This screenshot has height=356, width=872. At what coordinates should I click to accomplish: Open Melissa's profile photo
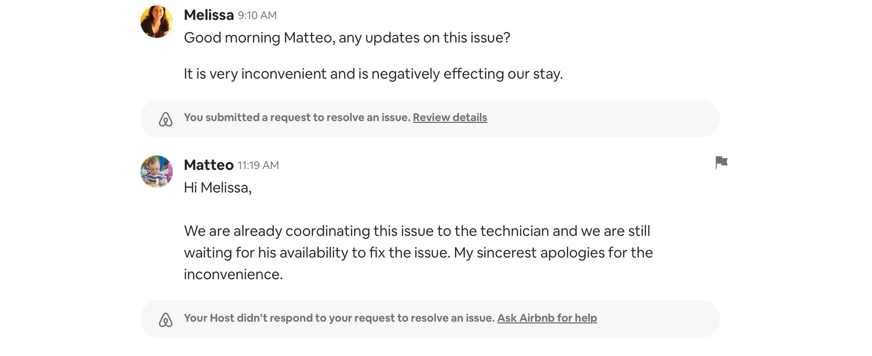[157, 22]
